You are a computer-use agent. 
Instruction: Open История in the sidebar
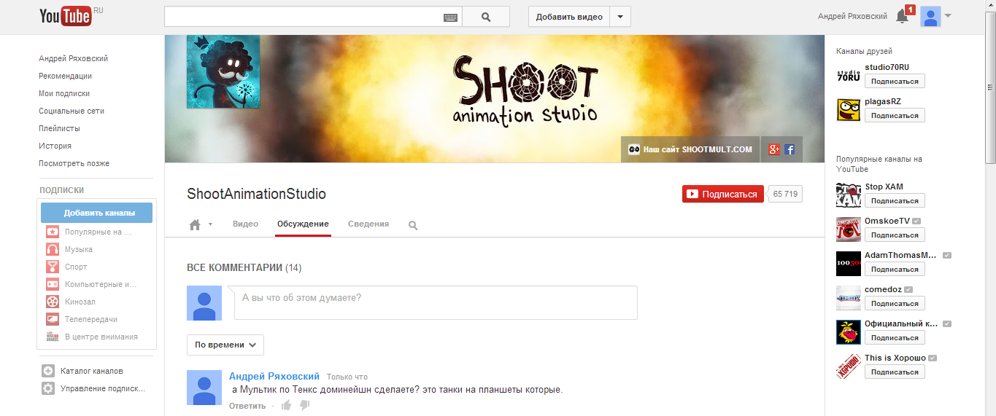pyautogui.click(x=55, y=146)
